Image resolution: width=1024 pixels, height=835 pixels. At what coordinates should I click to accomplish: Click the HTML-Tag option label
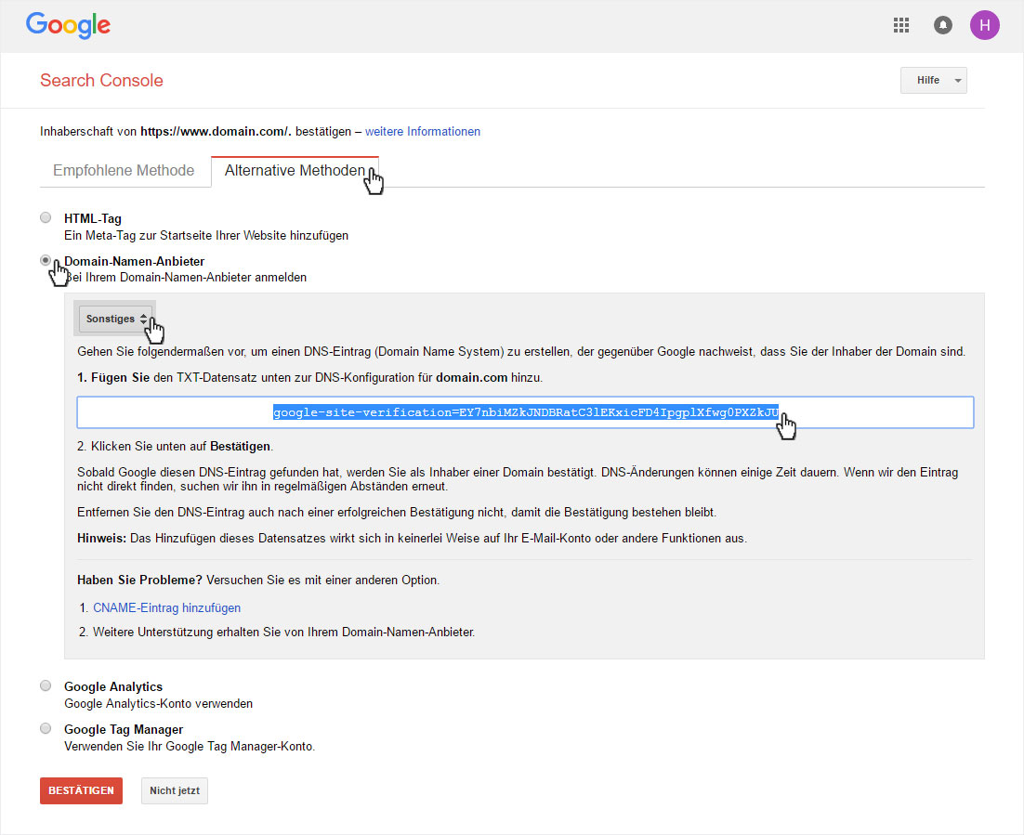93,218
